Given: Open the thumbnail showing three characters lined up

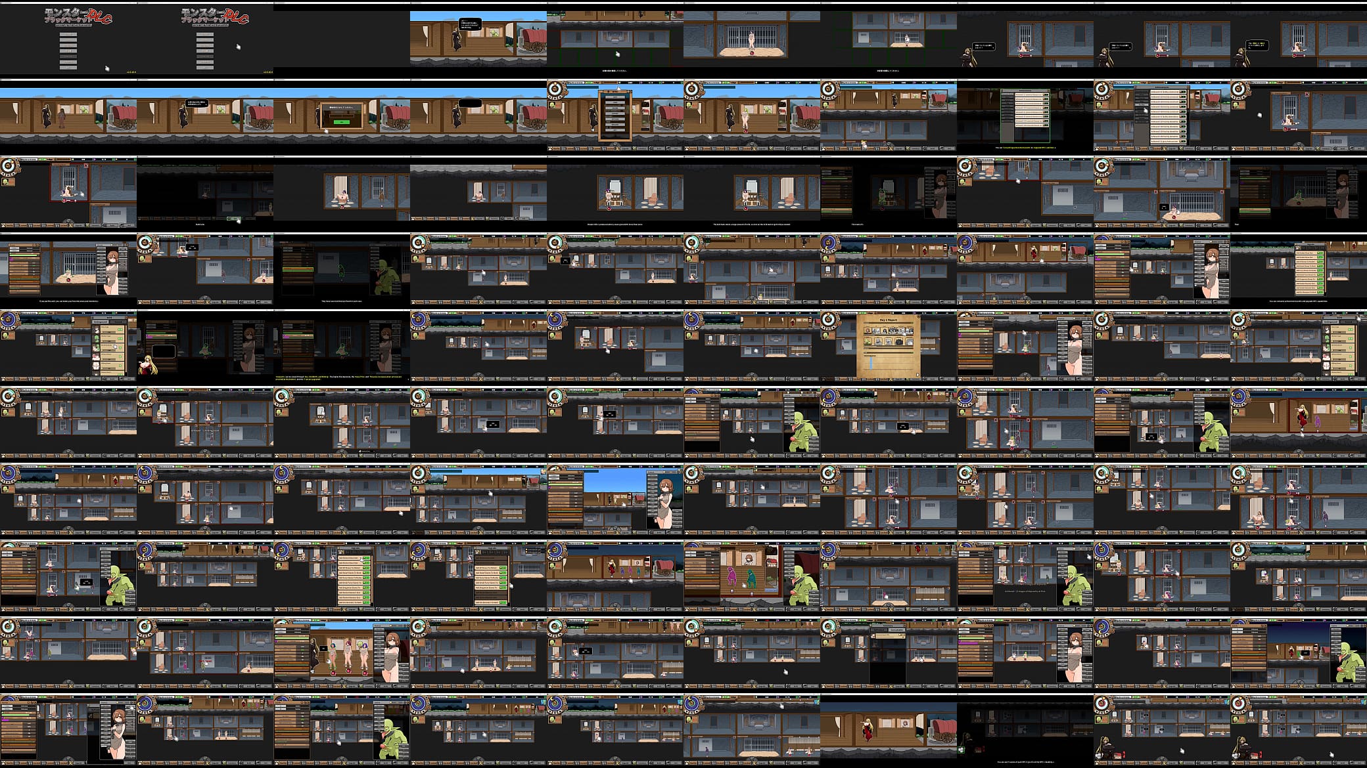Looking at the screenshot, I should [342, 652].
